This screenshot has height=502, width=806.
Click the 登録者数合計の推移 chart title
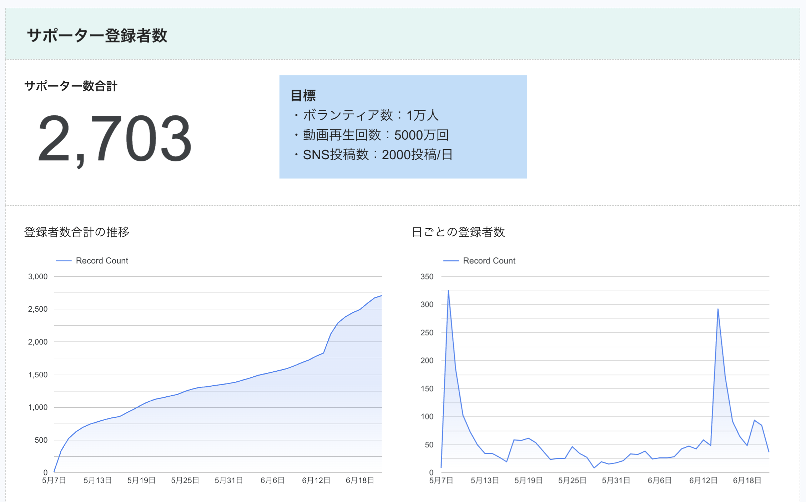[77, 232]
